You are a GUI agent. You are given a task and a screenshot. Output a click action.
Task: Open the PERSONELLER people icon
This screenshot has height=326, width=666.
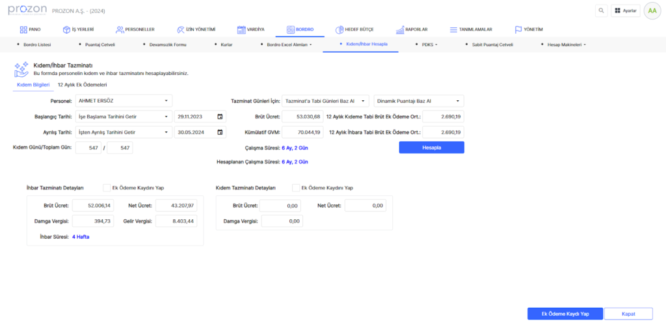point(120,29)
